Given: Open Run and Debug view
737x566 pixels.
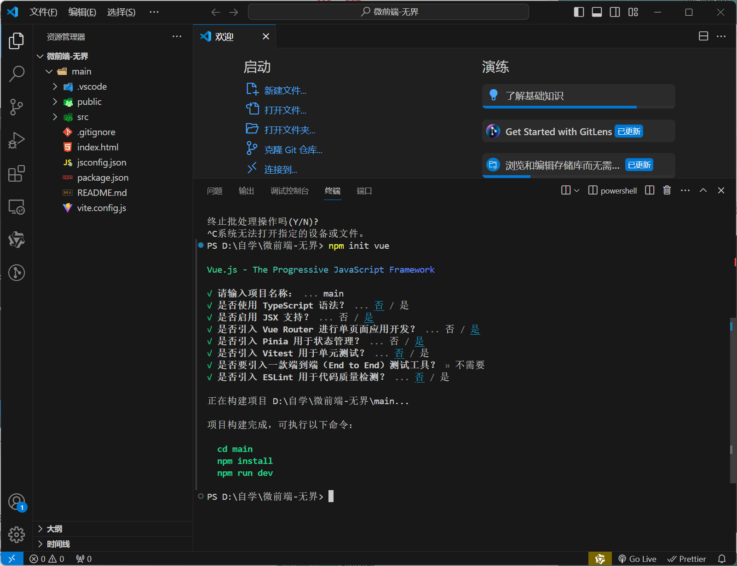Looking at the screenshot, I should (17, 140).
